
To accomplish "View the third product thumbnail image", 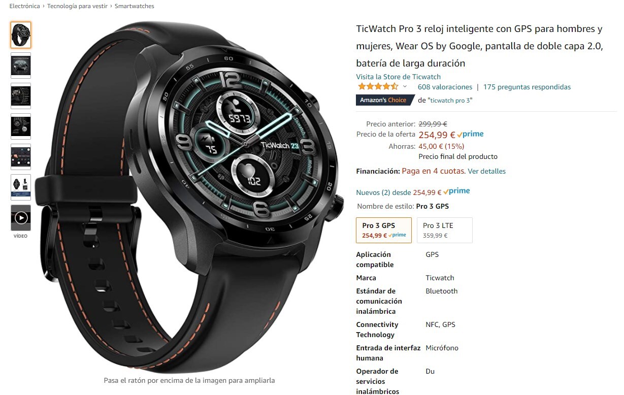I will point(21,96).
